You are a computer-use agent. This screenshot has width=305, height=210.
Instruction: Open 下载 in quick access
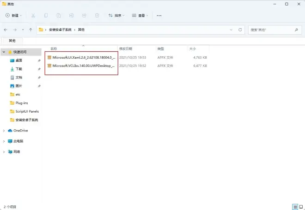click(x=18, y=69)
